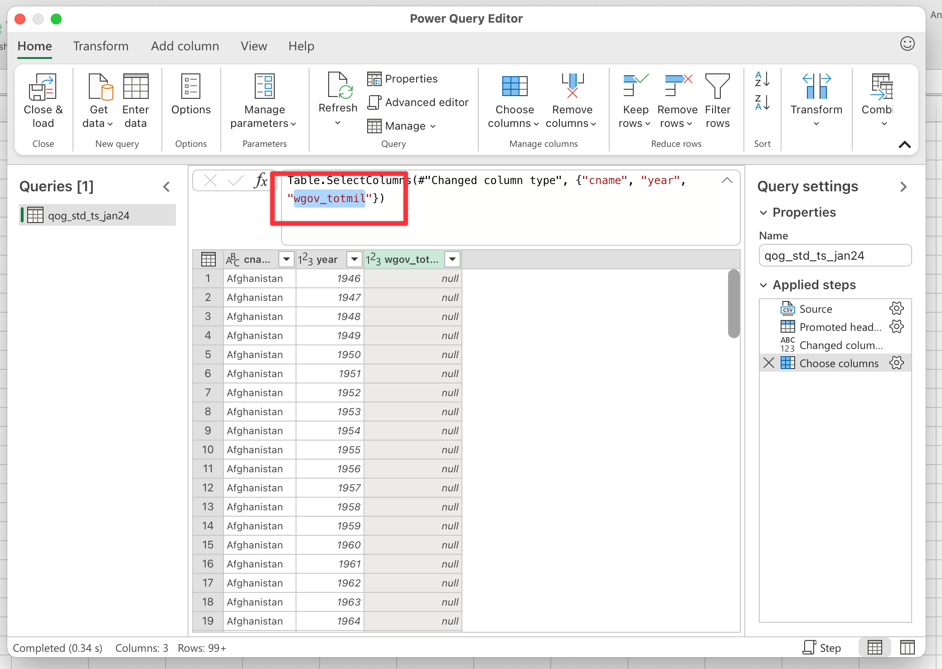This screenshot has width=942, height=669.
Task: Click the table corner menu icon
Action: pos(208,259)
